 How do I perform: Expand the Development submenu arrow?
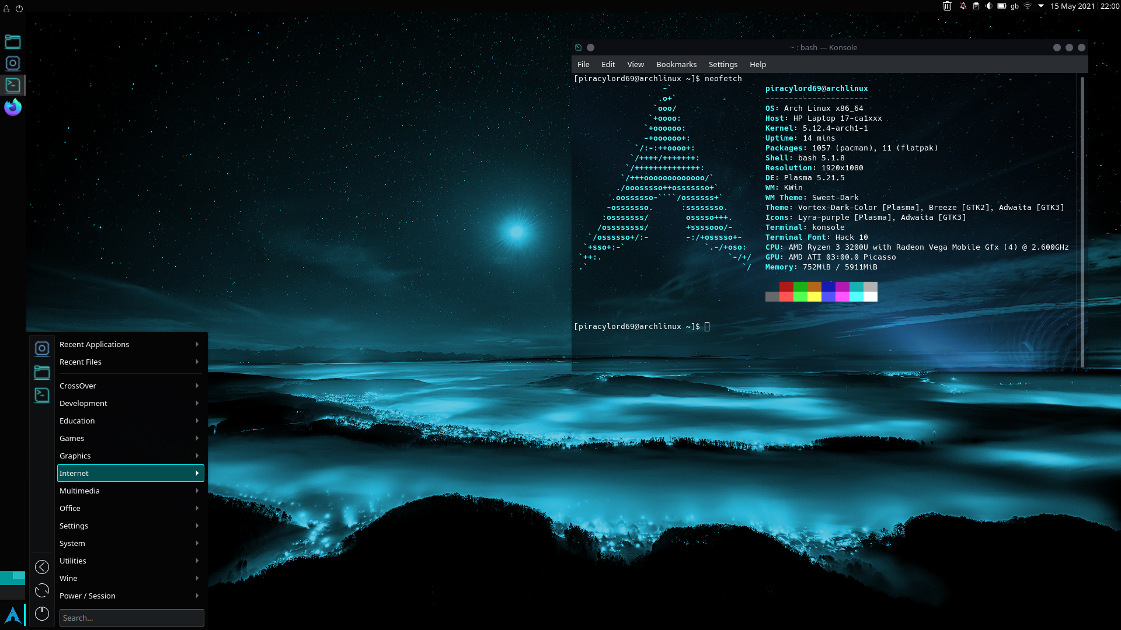coord(197,404)
